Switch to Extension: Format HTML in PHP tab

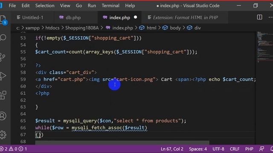coord(185,17)
